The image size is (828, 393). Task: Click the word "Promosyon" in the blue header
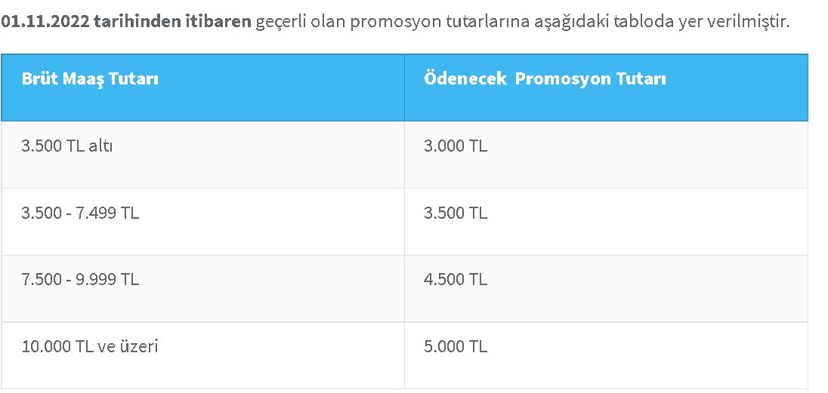(x=563, y=78)
